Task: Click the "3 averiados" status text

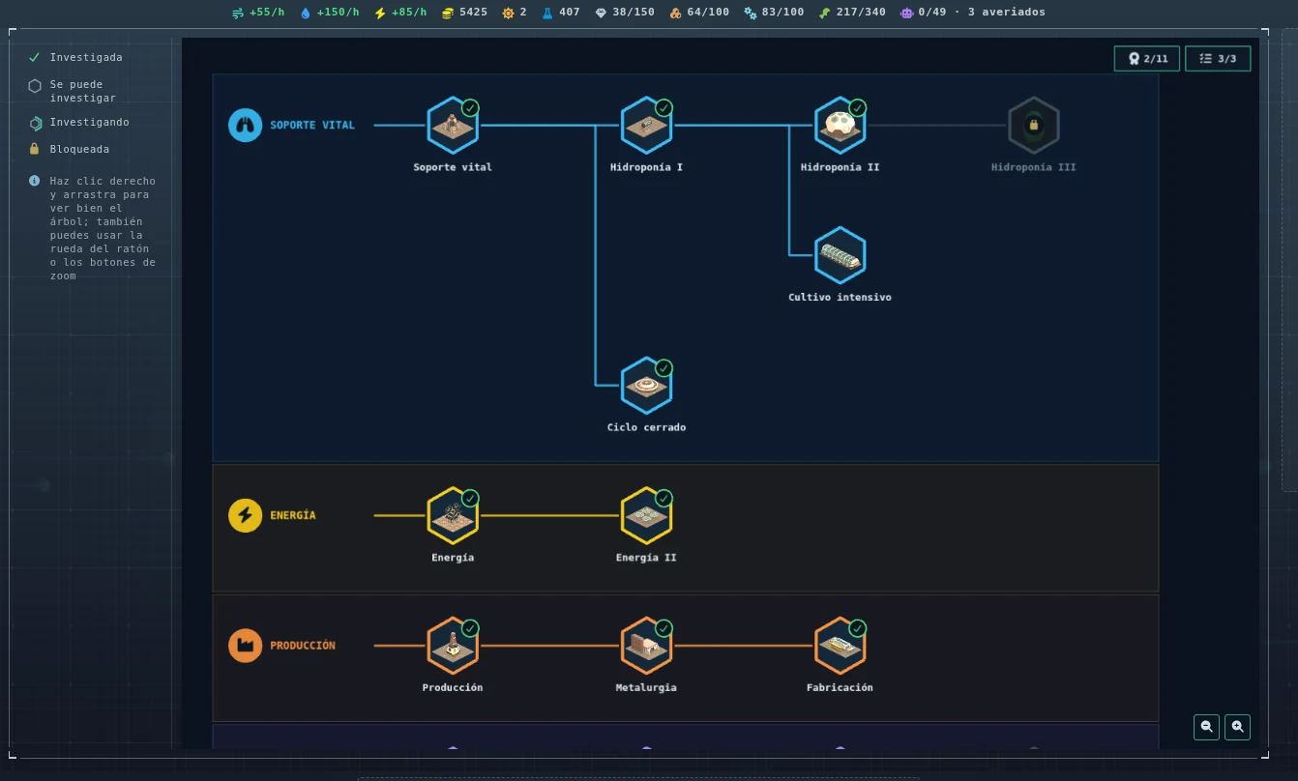Action: point(1006,13)
